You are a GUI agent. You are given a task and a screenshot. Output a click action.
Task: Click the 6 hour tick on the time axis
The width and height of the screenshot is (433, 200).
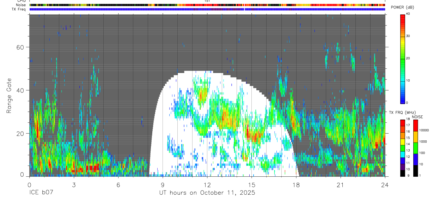pyautogui.click(x=118, y=185)
